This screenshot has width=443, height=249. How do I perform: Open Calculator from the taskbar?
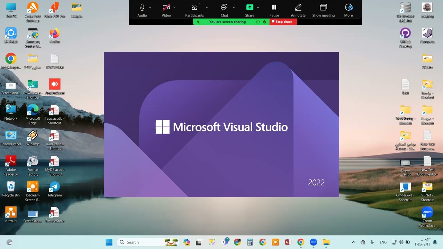tap(250, 242)
